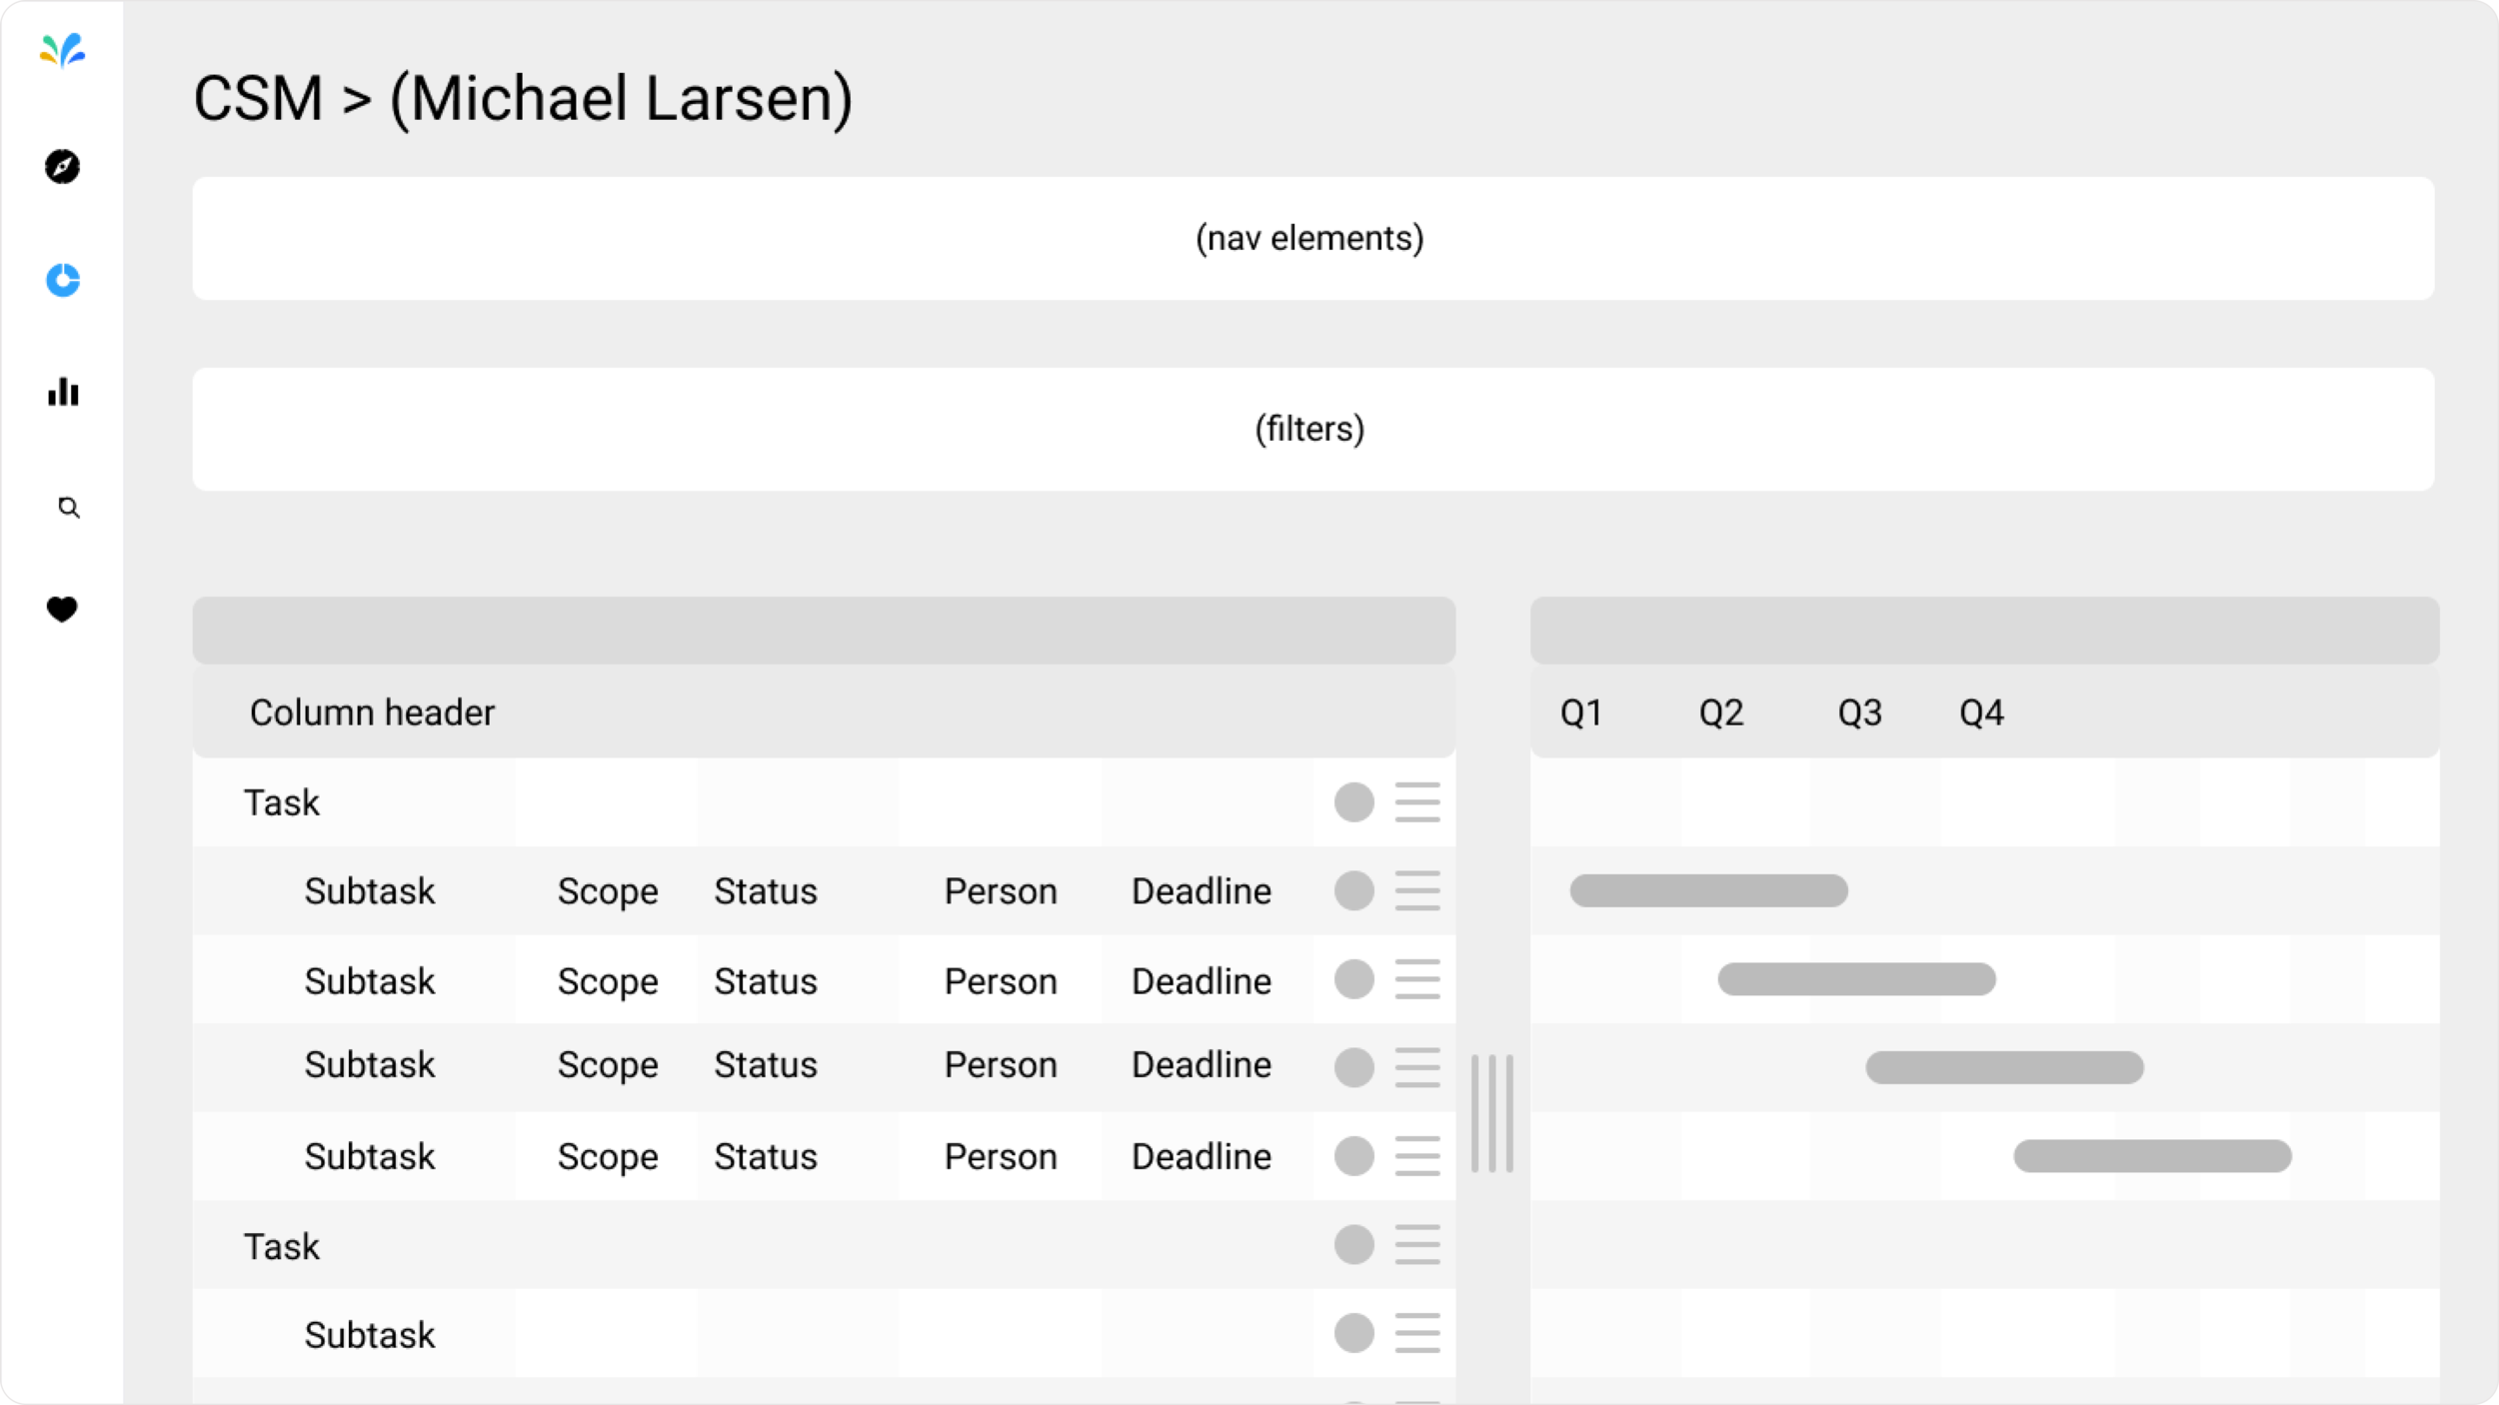
Task: Click the first subtask's Gantt timeline bar
Action: 1709,890
